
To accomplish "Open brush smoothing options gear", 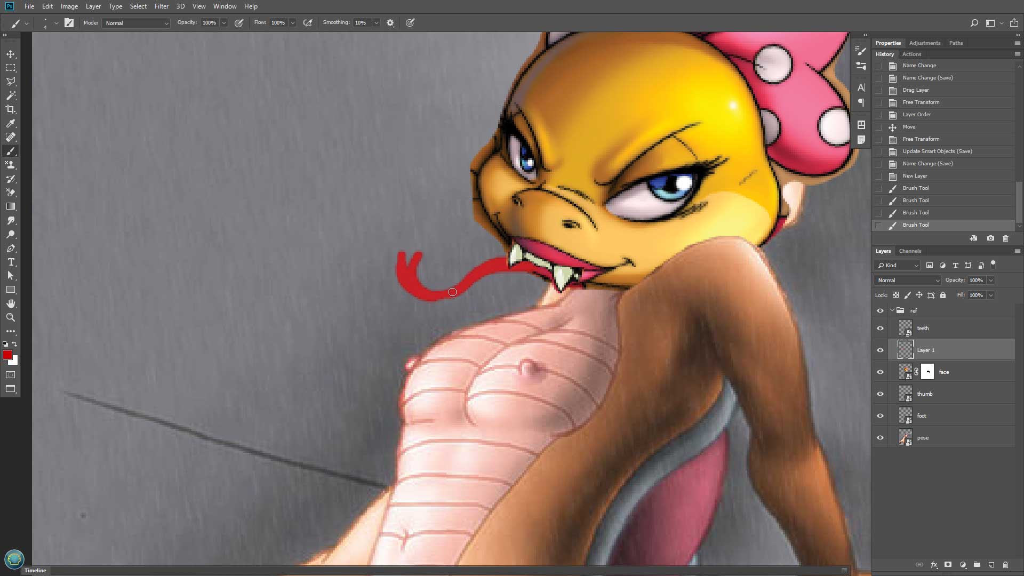I will coord(390,23).
